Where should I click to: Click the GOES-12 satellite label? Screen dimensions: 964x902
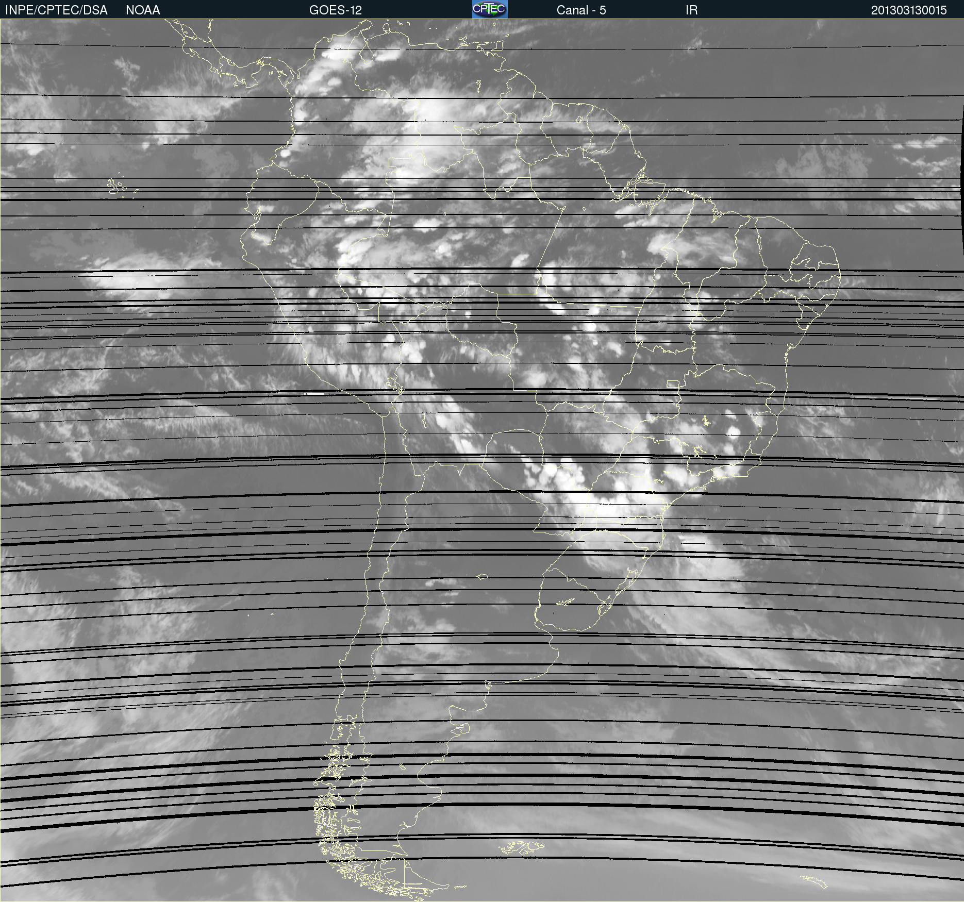pyautogui.click(x=336, y=10)
